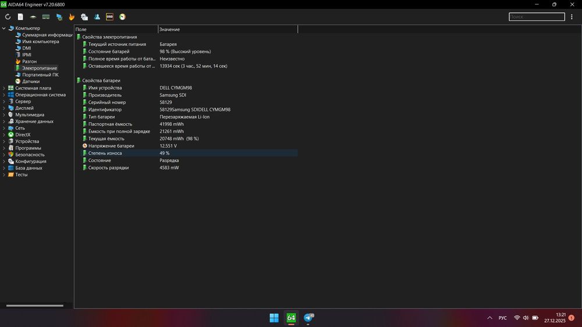Click the sensor gauge toolbar icon
The width and height of the screenshot is (582, 327).
click(x=122, y=17)
